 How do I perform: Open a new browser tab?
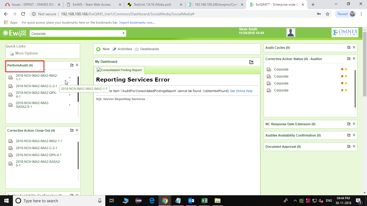click(x=313, y=5)
